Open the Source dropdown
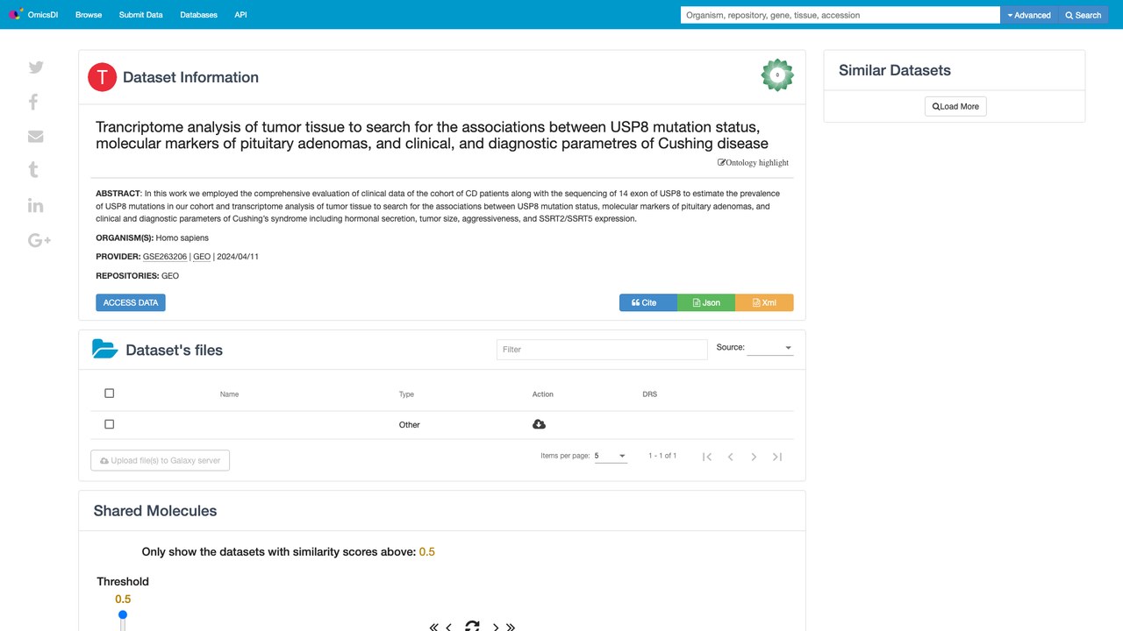 (769, 348)
